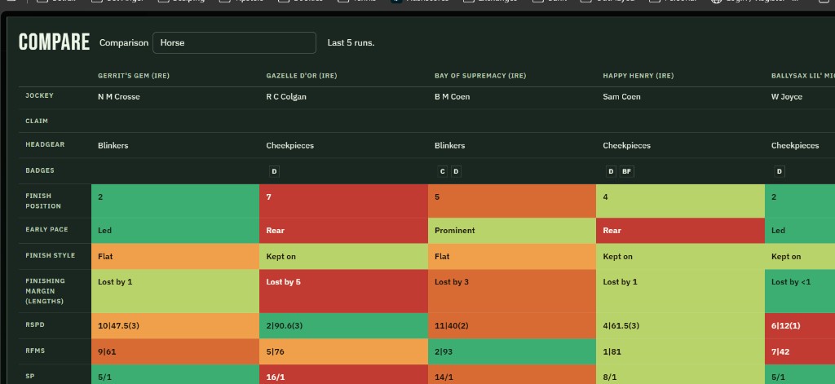The image size is (835, 384).
Task: Click the BF badge under Happy Henry
Action: point(627,171)
